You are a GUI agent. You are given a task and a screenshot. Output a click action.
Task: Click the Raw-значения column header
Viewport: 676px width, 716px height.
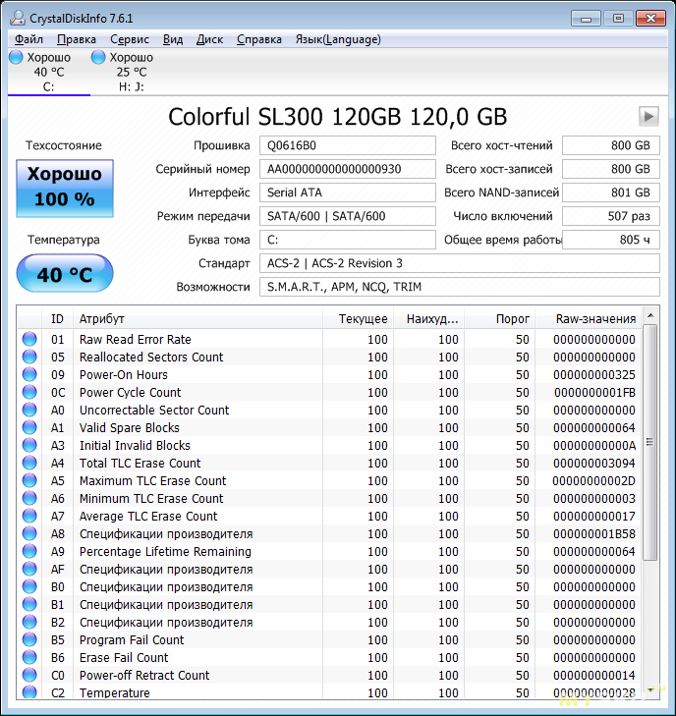(x=588, y=319)
